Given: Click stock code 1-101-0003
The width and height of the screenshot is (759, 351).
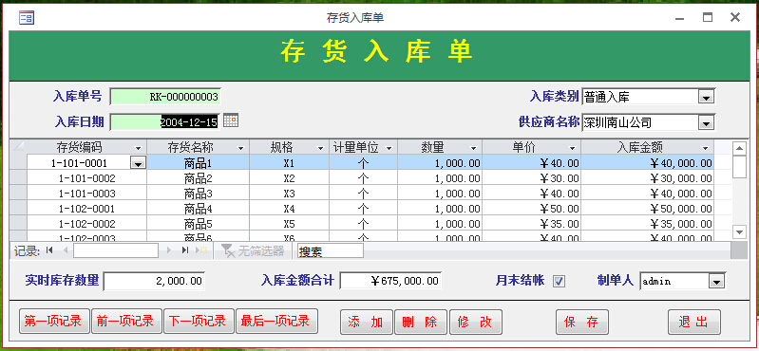Looking at the screenshot, I should (86, 194).
